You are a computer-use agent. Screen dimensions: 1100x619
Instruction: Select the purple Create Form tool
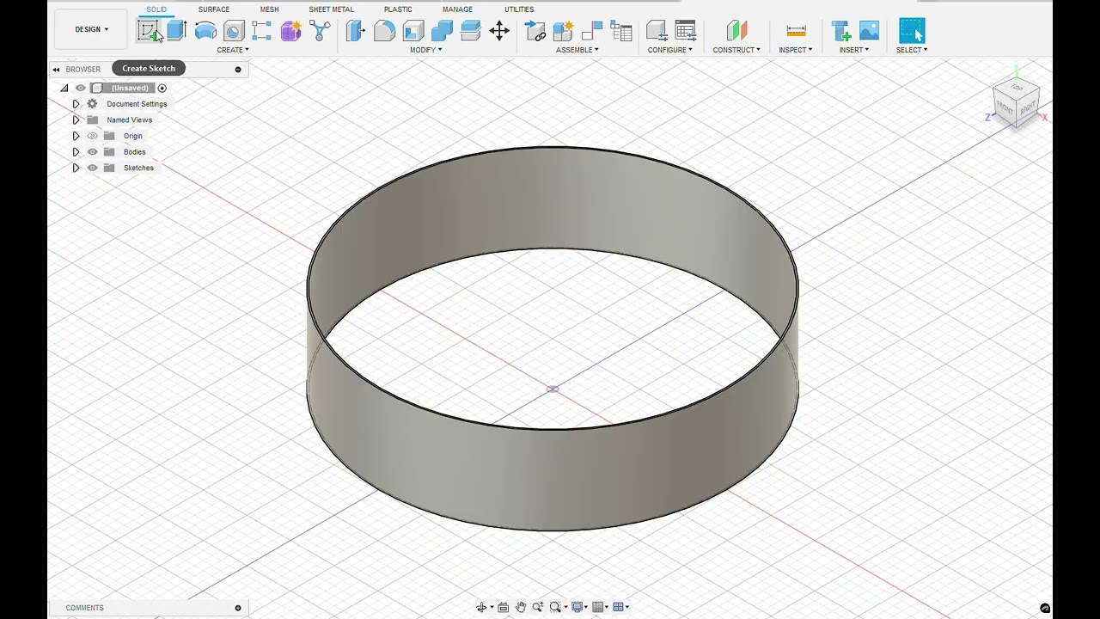pos(291,31)
